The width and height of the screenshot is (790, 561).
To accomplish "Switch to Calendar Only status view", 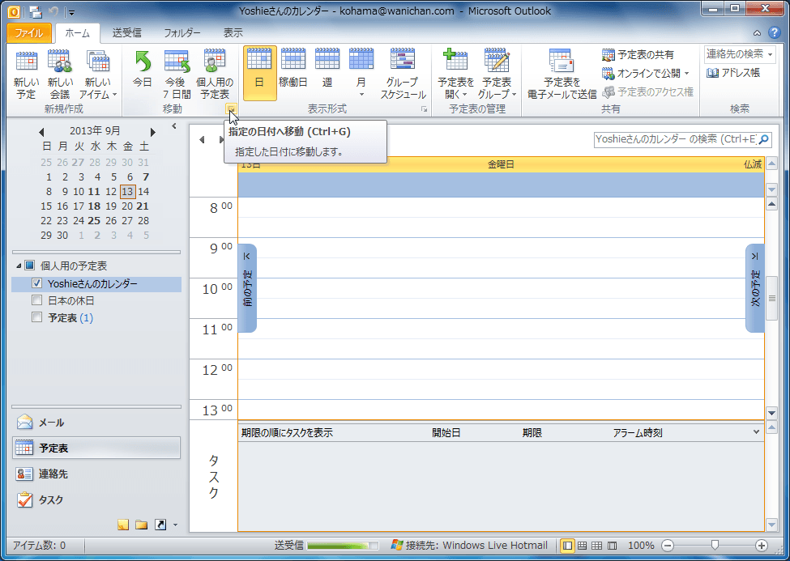I will coord(596,546).
